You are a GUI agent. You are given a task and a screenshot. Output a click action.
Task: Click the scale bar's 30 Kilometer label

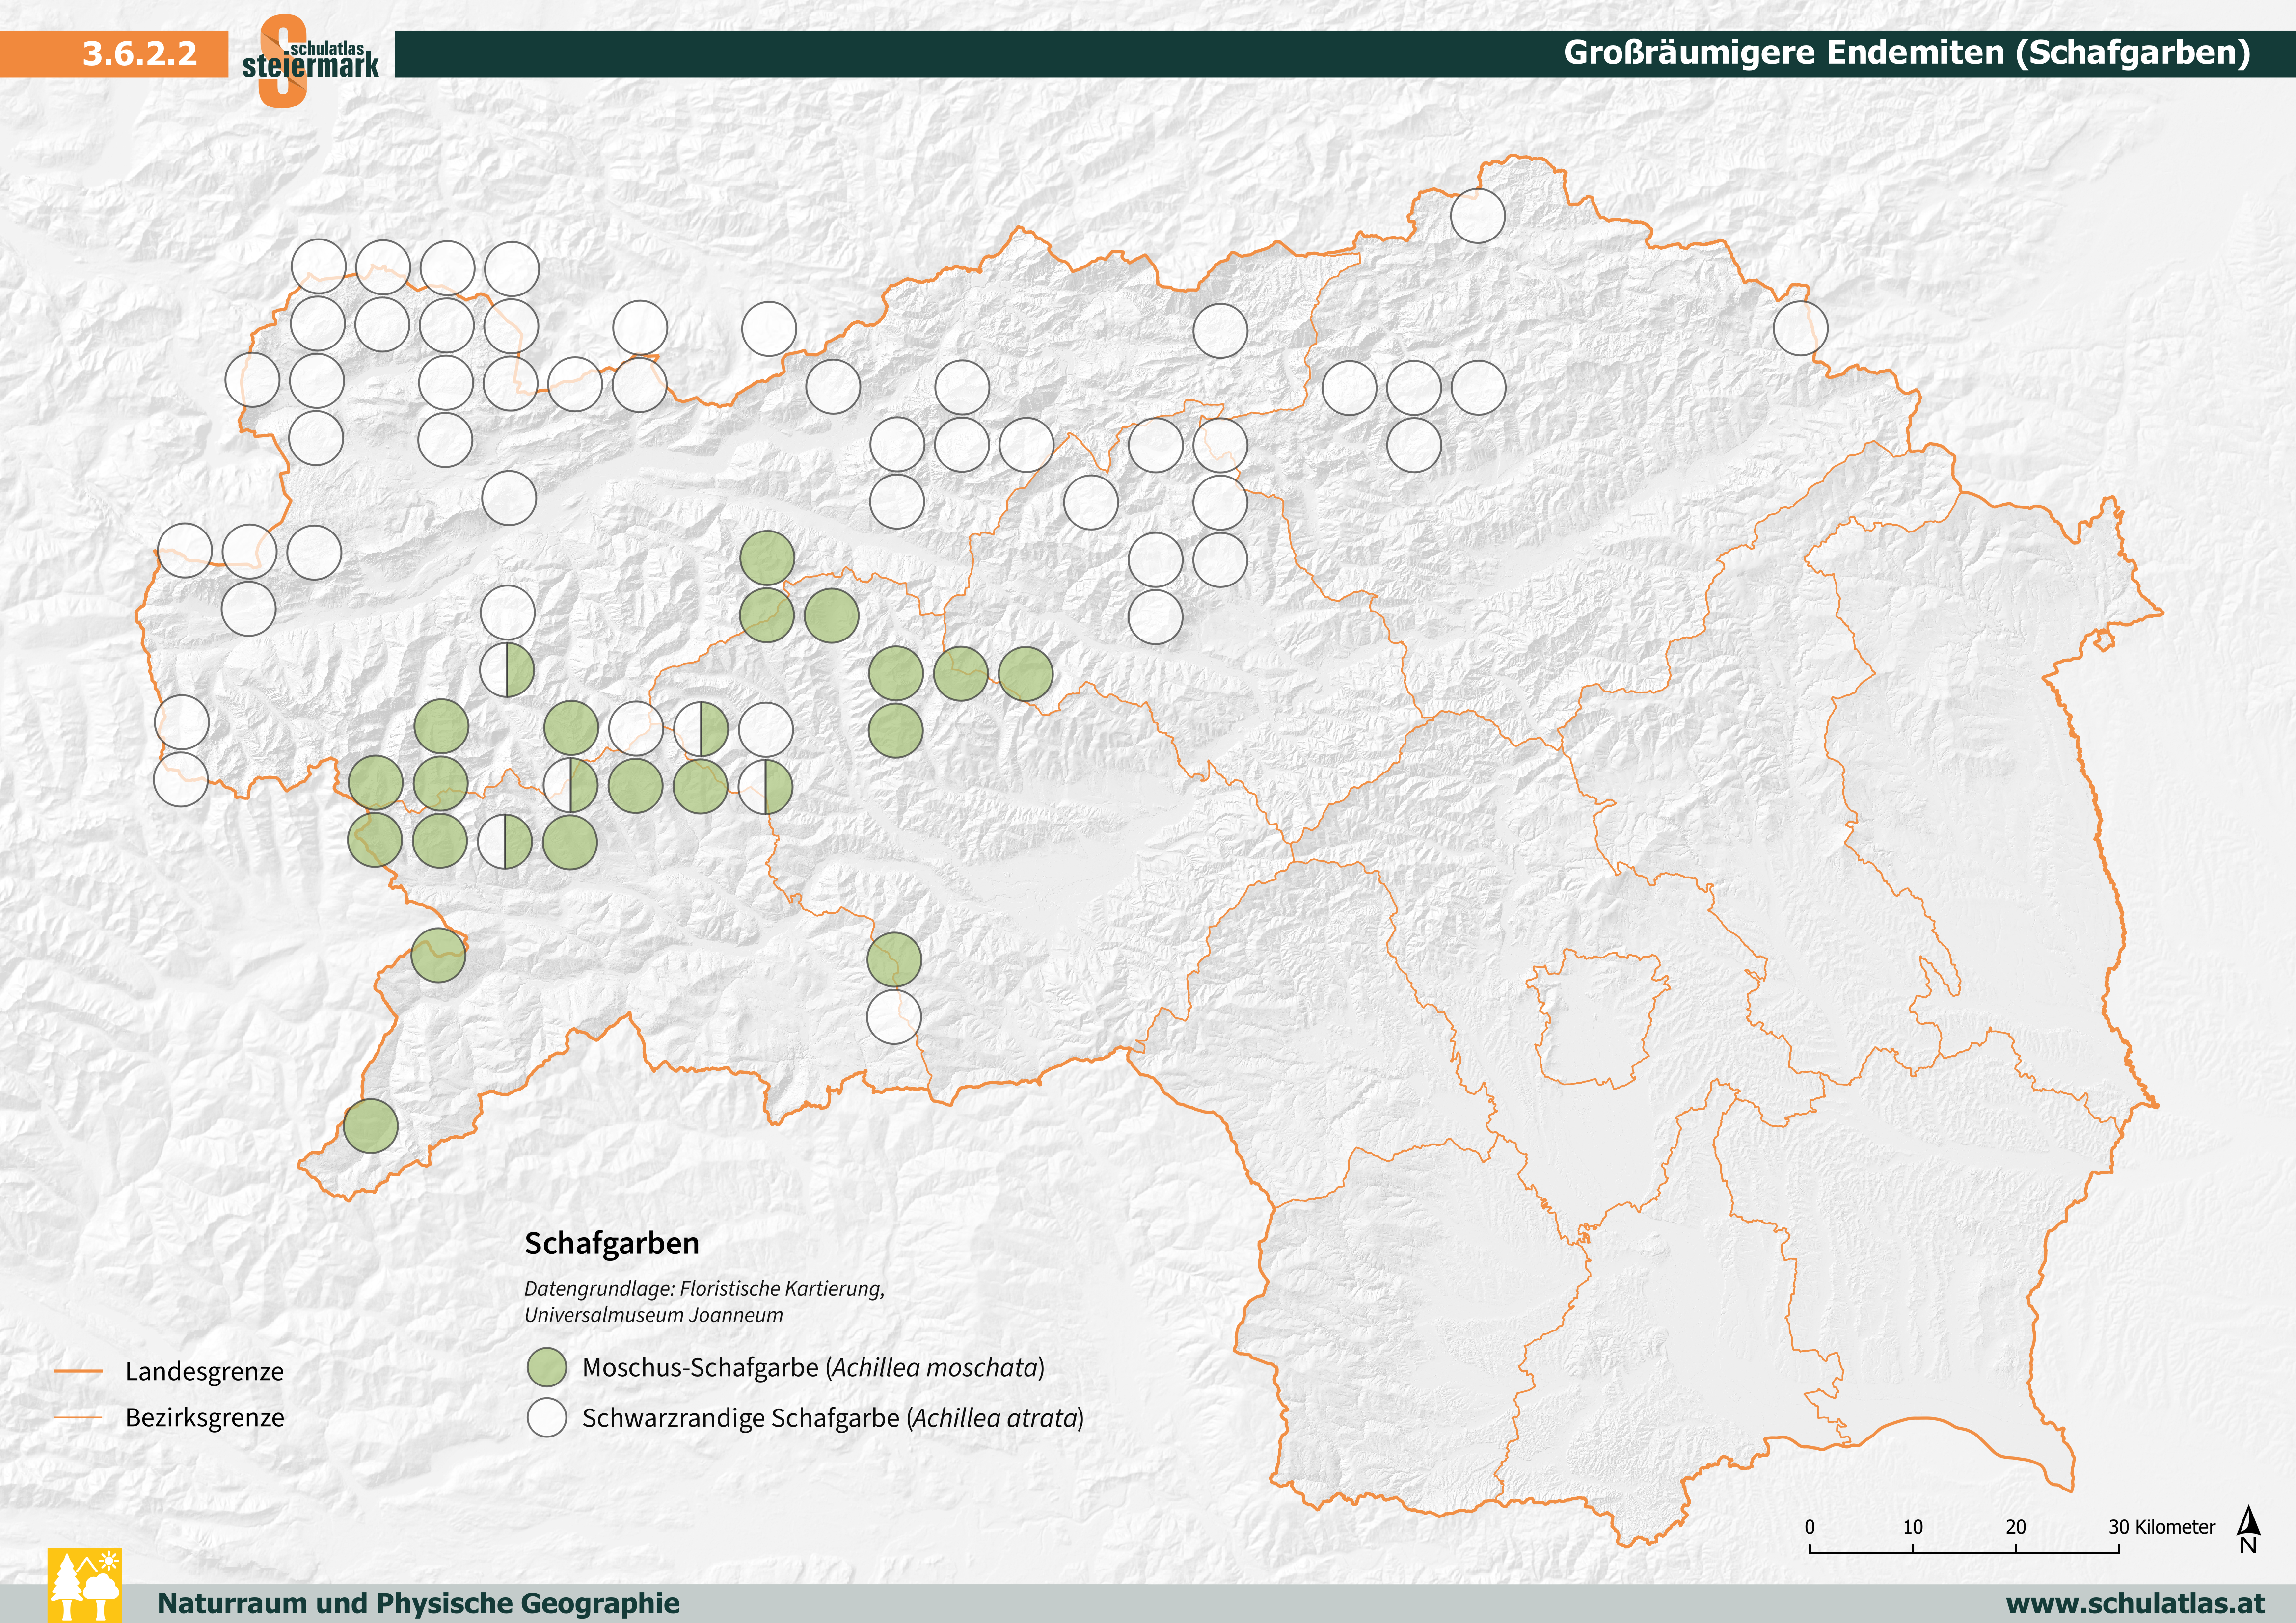tap(2161, 1527)
